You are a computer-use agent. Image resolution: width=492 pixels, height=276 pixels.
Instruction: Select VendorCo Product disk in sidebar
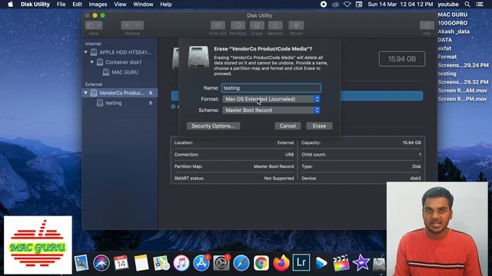pos(121,93)
